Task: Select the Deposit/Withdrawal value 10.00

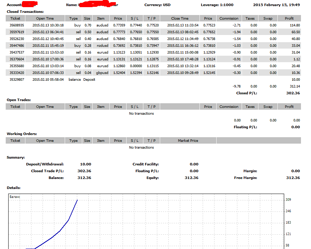Action: tap(85, 164)
